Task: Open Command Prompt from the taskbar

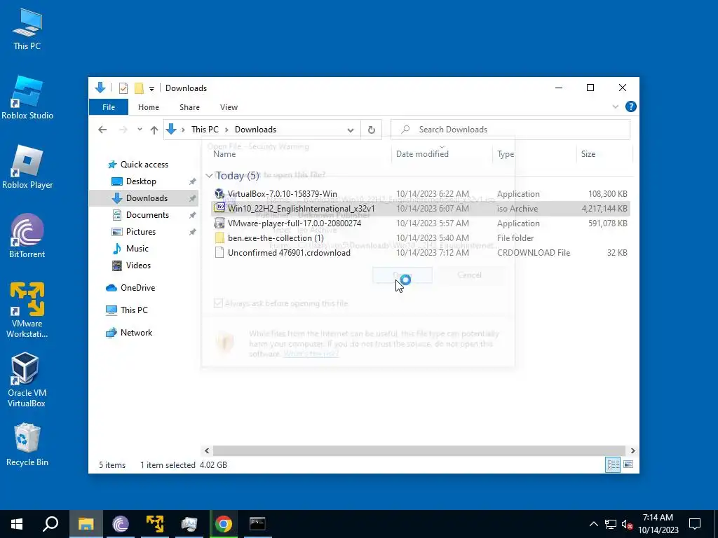Action: (x=258, y=524)
